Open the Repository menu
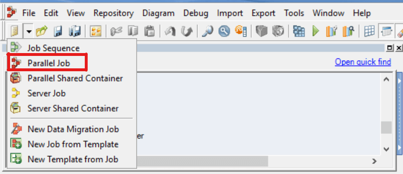Image resolution: width=403 pixels, height=174 pixels. click(x=114, y=13)
